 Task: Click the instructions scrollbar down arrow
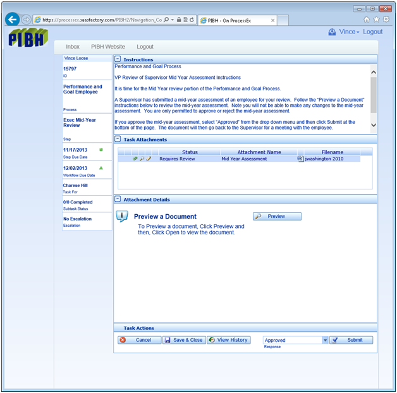click(374, 125)
